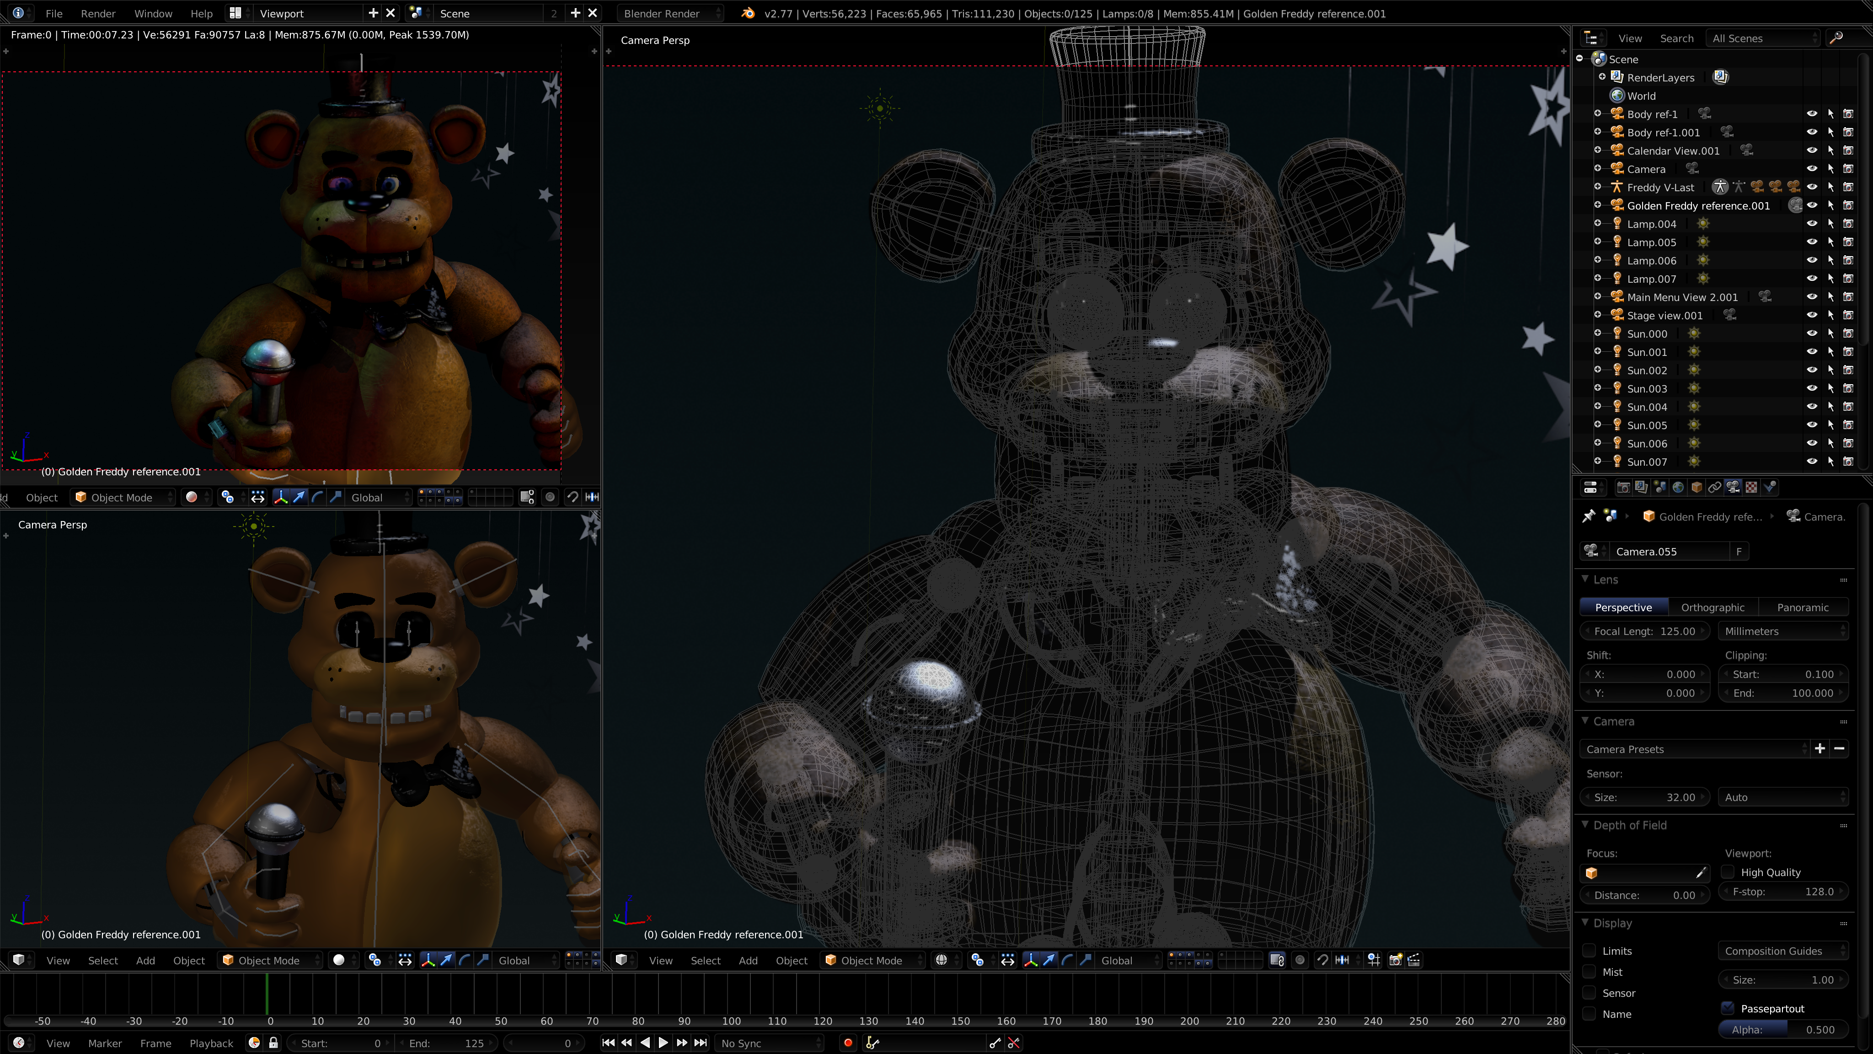Screen dimensions: 1873x1054
Task: Click the OpenGL render image camera icon
Action: point(1395,960)
